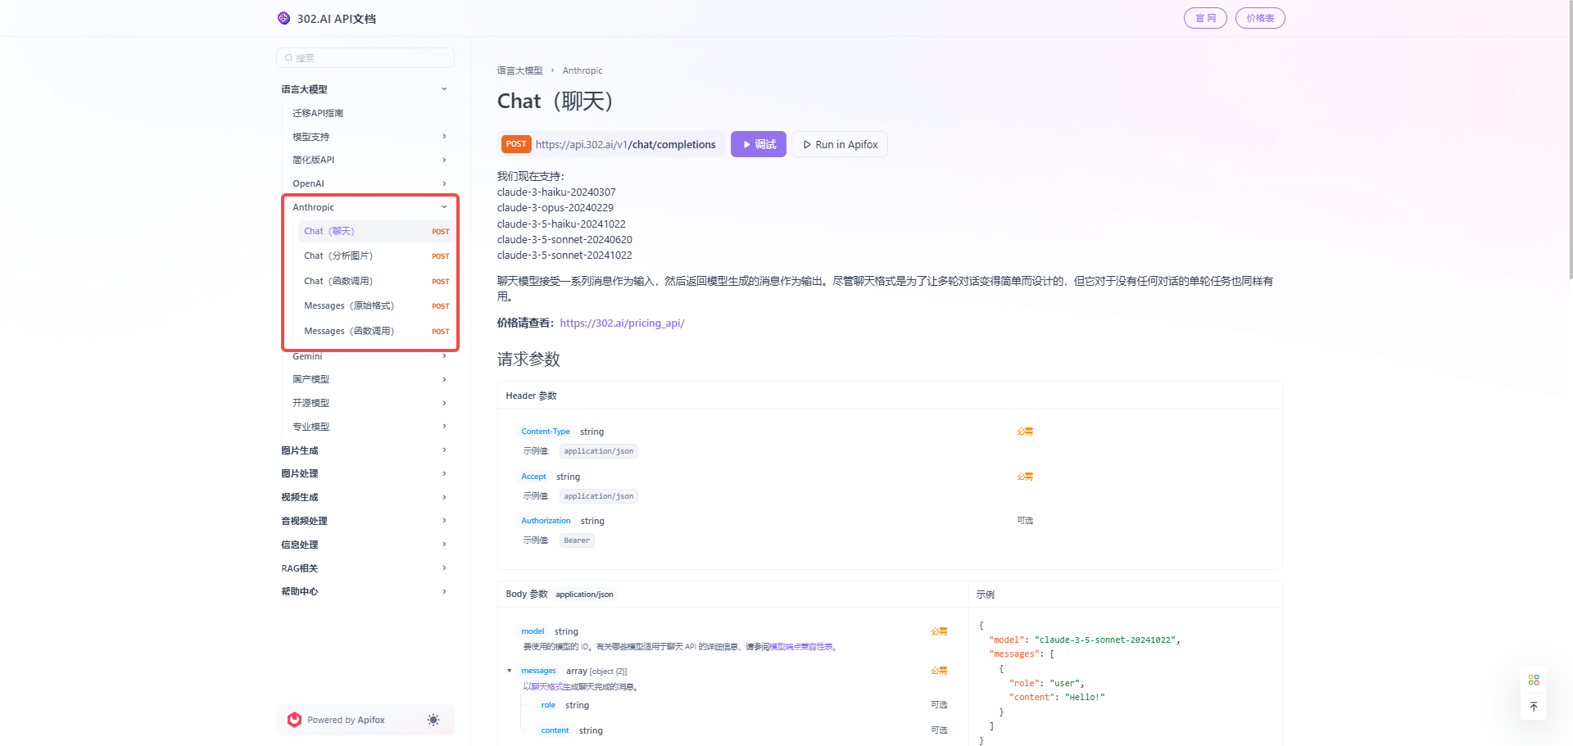The height and width of the screenshot is (746, 1573).
Task: Click claude-3-opus-20240229 text
Action: (x=555, y=208)
